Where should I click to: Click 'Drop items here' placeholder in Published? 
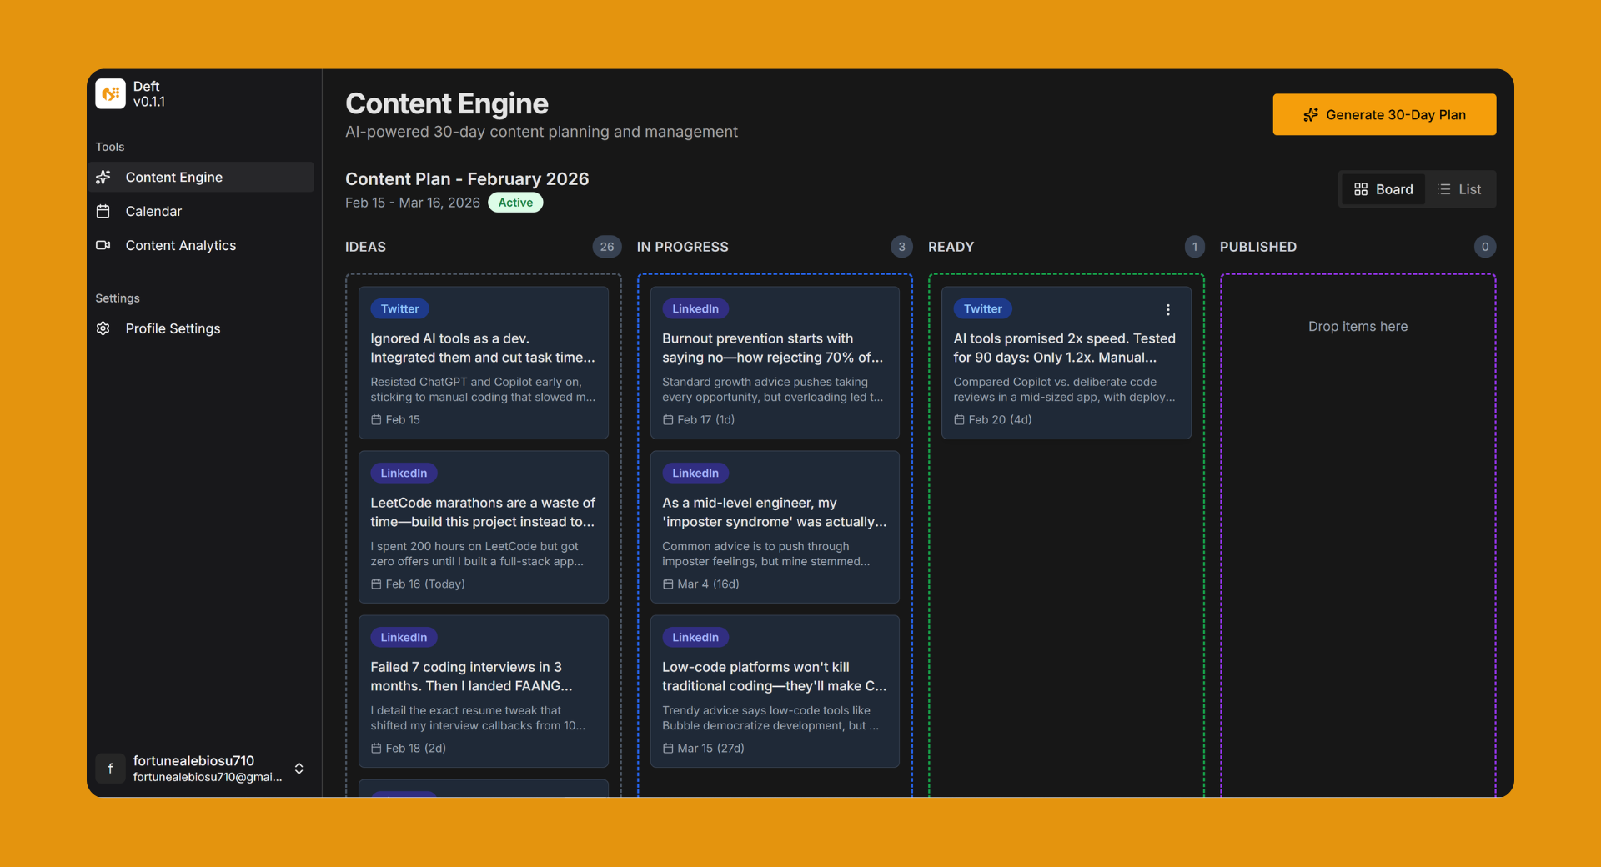(1358, 327)
